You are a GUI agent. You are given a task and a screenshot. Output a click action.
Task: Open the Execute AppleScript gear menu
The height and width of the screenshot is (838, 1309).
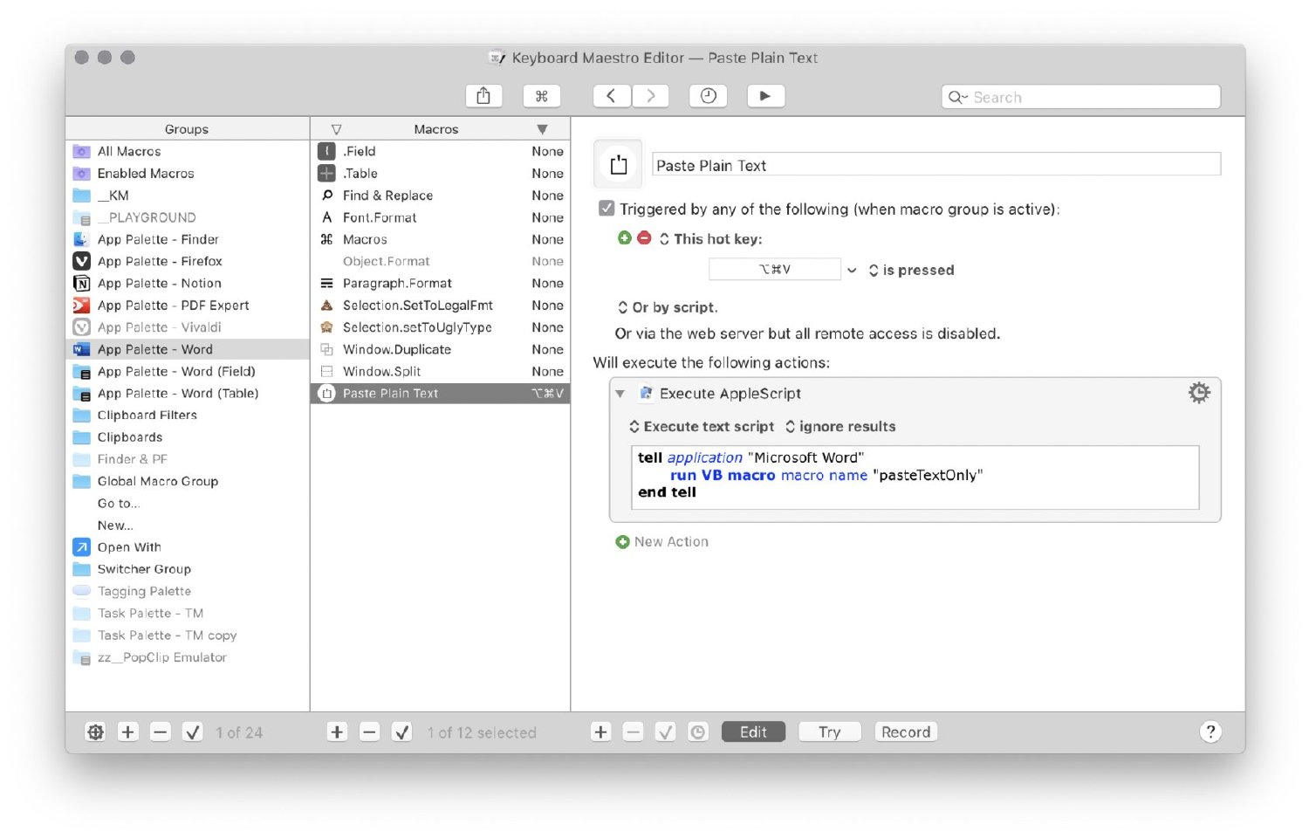(1199, 393)
